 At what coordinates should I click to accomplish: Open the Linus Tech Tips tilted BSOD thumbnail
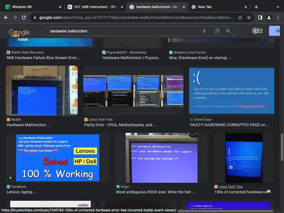pos(244,158)
